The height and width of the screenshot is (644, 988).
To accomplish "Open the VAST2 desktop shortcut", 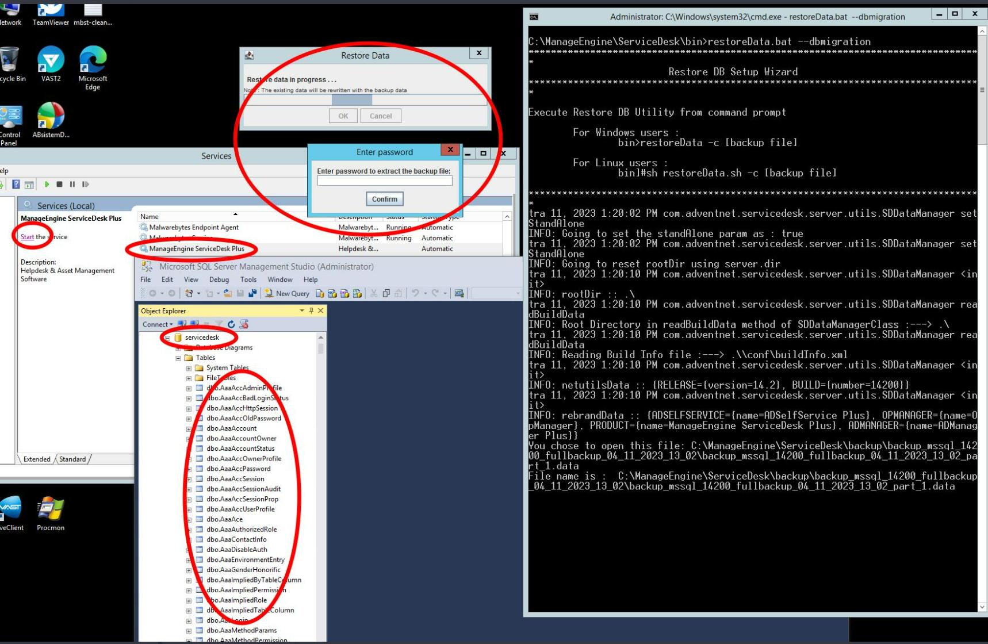I will [x=51, y=64].
